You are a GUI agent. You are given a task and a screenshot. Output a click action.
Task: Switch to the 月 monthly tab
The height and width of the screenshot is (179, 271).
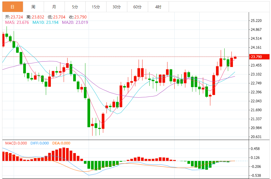coord(54,7)
